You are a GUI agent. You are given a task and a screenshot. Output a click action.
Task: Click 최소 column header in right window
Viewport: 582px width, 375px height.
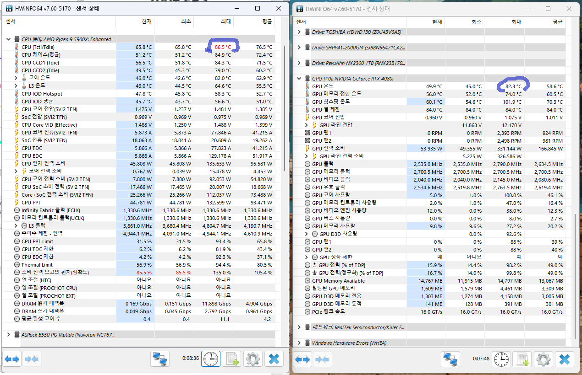tap(465, 21)
